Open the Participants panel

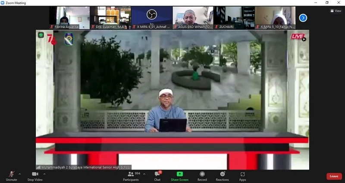(131, 176)
